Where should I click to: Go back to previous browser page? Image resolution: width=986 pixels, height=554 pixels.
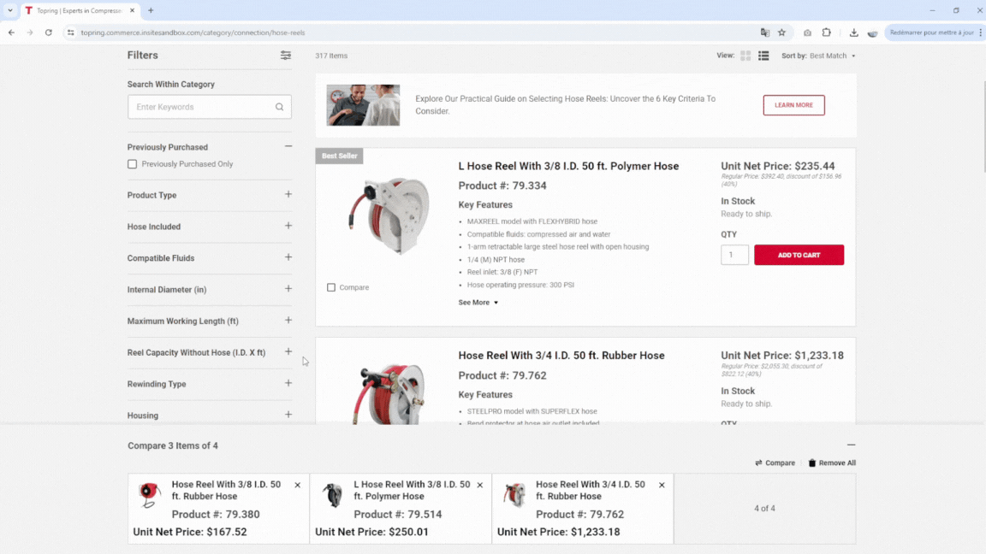11,32
